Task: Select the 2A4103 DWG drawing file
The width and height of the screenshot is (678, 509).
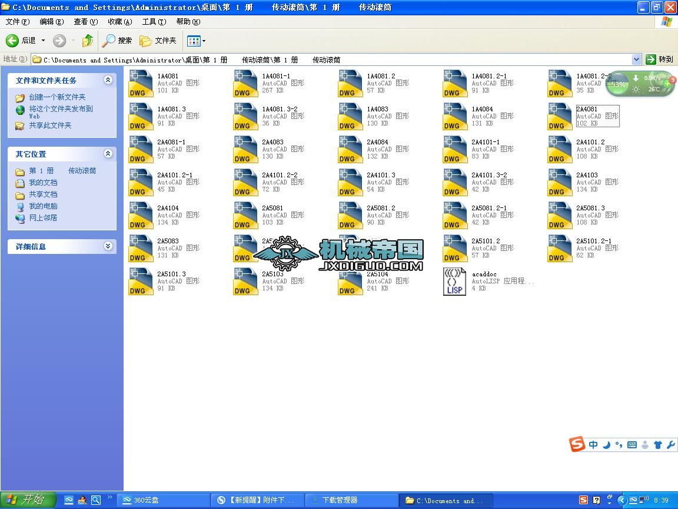Action: point(584,182)
